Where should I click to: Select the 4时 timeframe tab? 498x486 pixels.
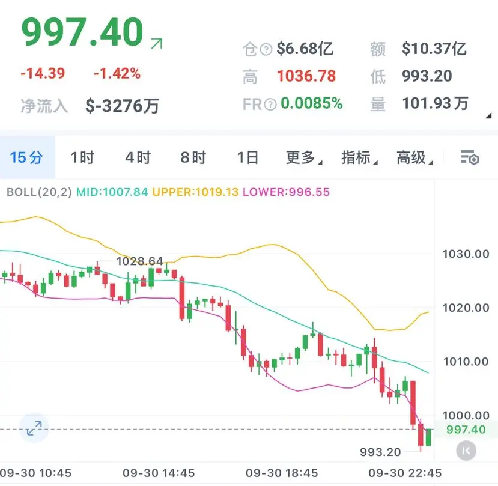tap(138, 157)
